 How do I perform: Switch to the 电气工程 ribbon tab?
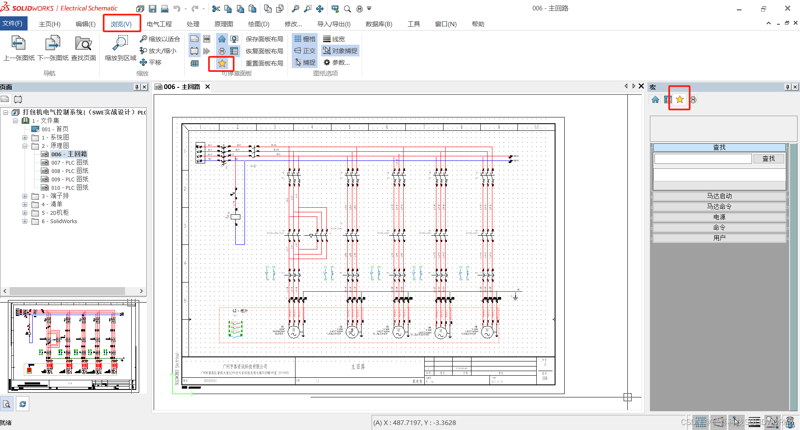pyautogui.click(x=158, y=24)
